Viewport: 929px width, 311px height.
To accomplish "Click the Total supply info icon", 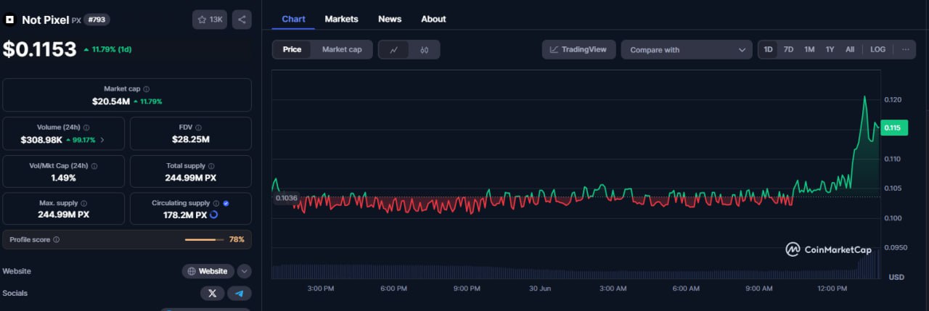I will tap(211, 165).
